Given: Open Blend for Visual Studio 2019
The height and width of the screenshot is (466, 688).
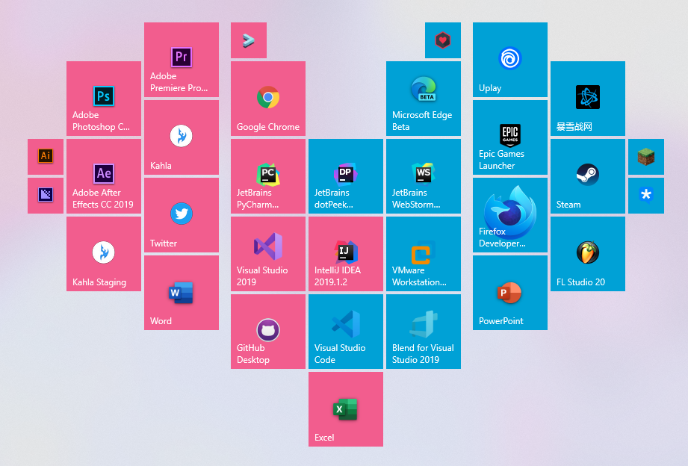Looking at the screenshot, I should [424, 332].
